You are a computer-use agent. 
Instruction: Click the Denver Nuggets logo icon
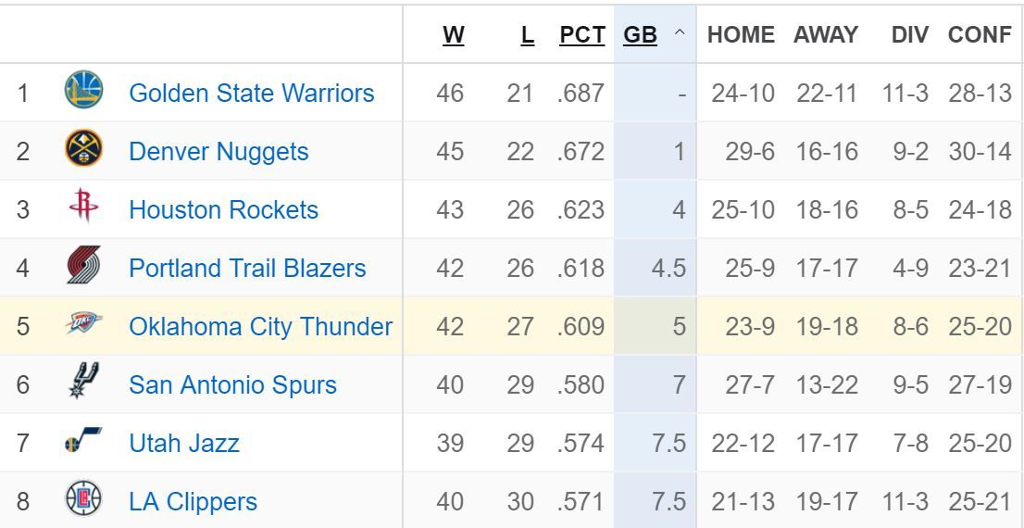point(84,150)
